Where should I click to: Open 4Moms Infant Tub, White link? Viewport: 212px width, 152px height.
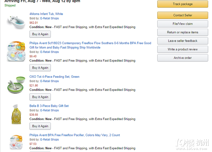coord(46,14)
